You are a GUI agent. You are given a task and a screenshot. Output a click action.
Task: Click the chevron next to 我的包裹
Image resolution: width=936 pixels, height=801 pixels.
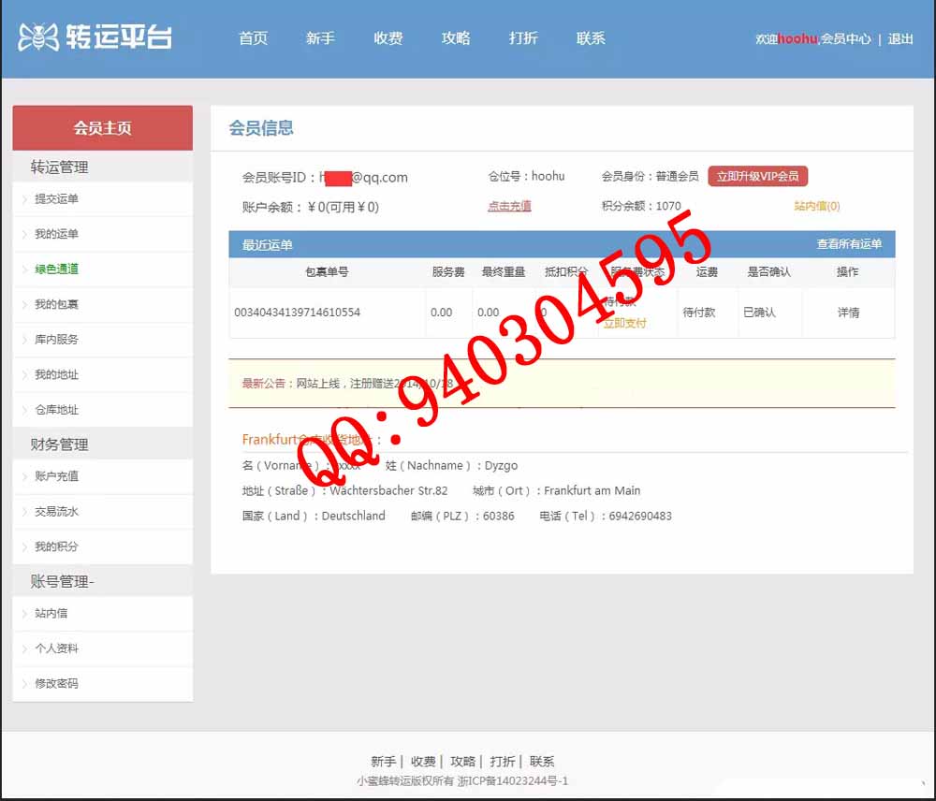tap(24, 304)
